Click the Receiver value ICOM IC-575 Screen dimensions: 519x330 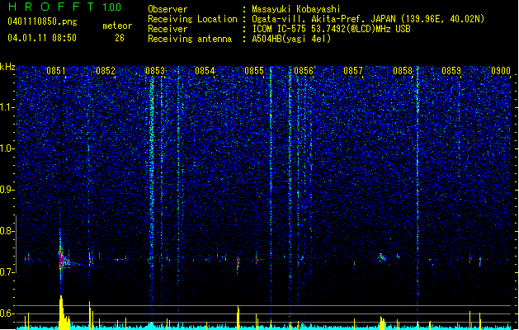pyautogui.click(x=331, y=29)
